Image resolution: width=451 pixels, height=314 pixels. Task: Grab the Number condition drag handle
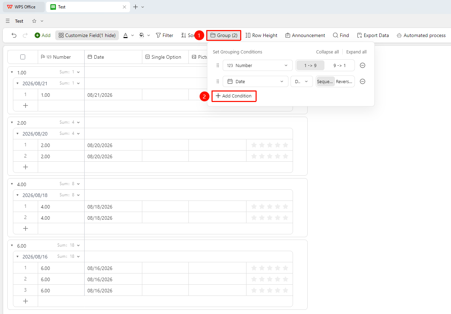point(218,65)
